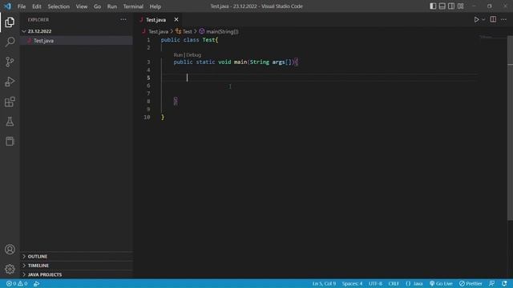Open the Testing flask view
Screen dimensions: 513x288
(x=10, y=122)
